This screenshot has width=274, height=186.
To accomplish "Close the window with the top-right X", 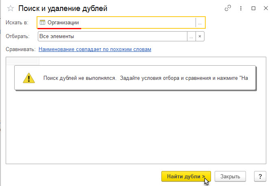I will [x=266, y=8].
